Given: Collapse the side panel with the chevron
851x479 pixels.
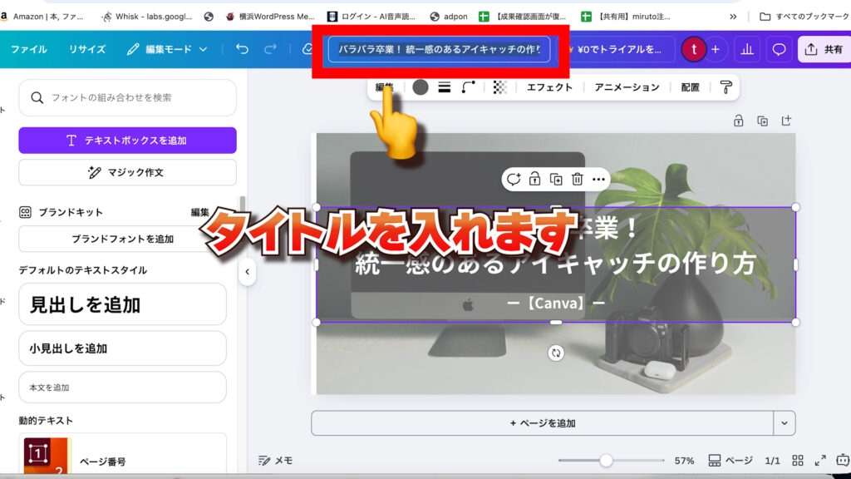Looking at the screenshot, I should 247,272.
